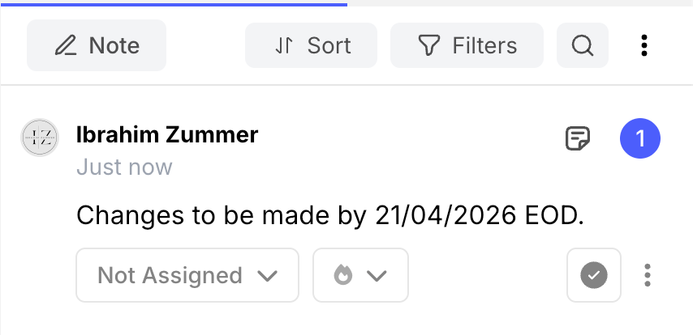Click the blue progress bar at the top
This screenshot has width=693, height=335.
174,4
